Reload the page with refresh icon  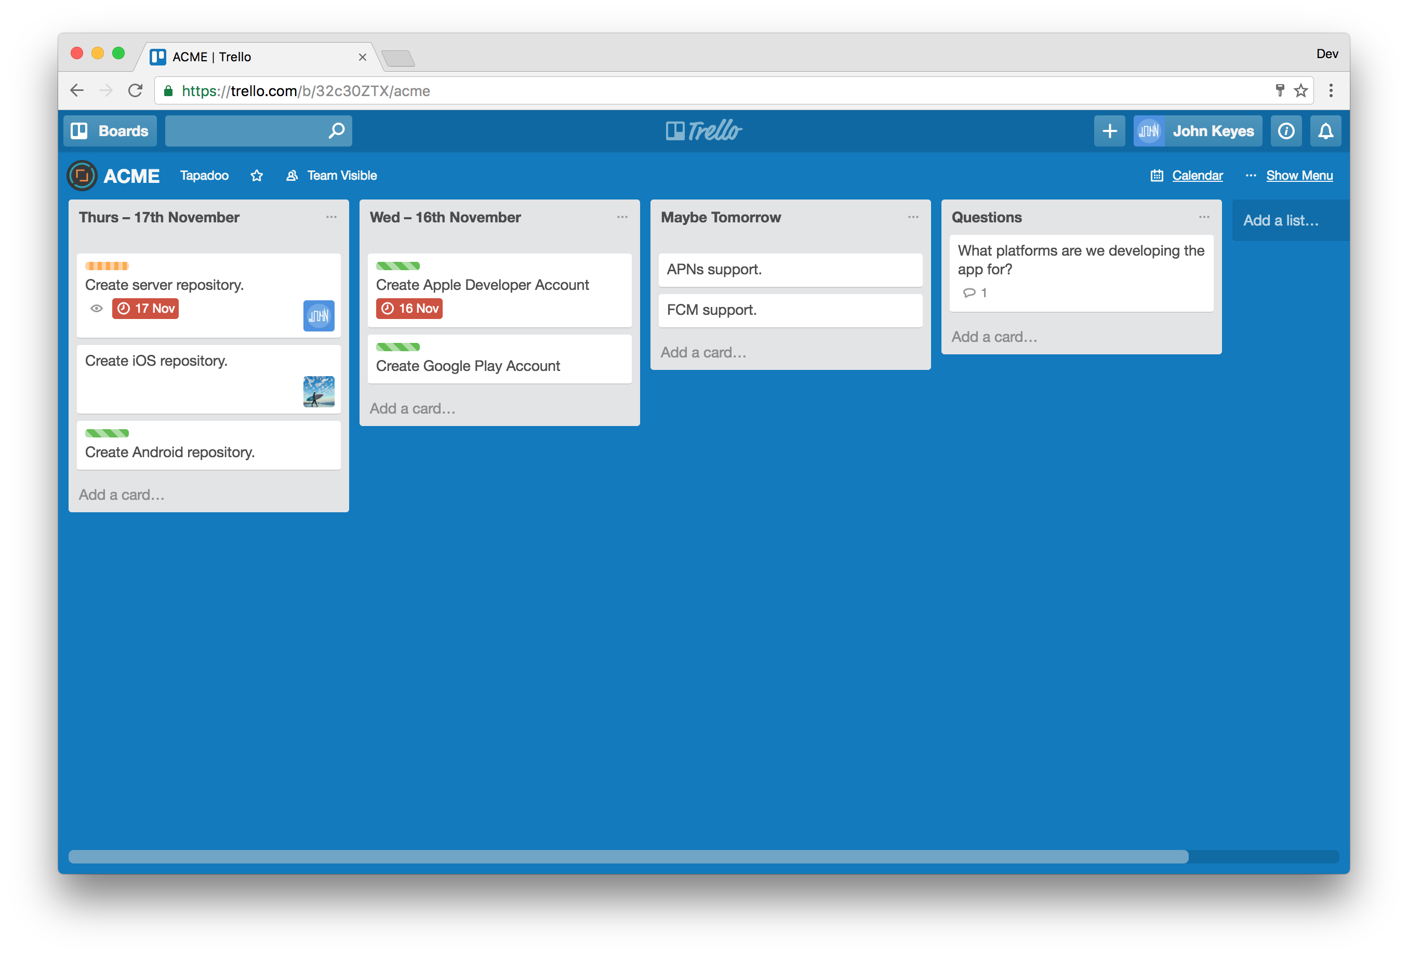[x=135, y=91]
